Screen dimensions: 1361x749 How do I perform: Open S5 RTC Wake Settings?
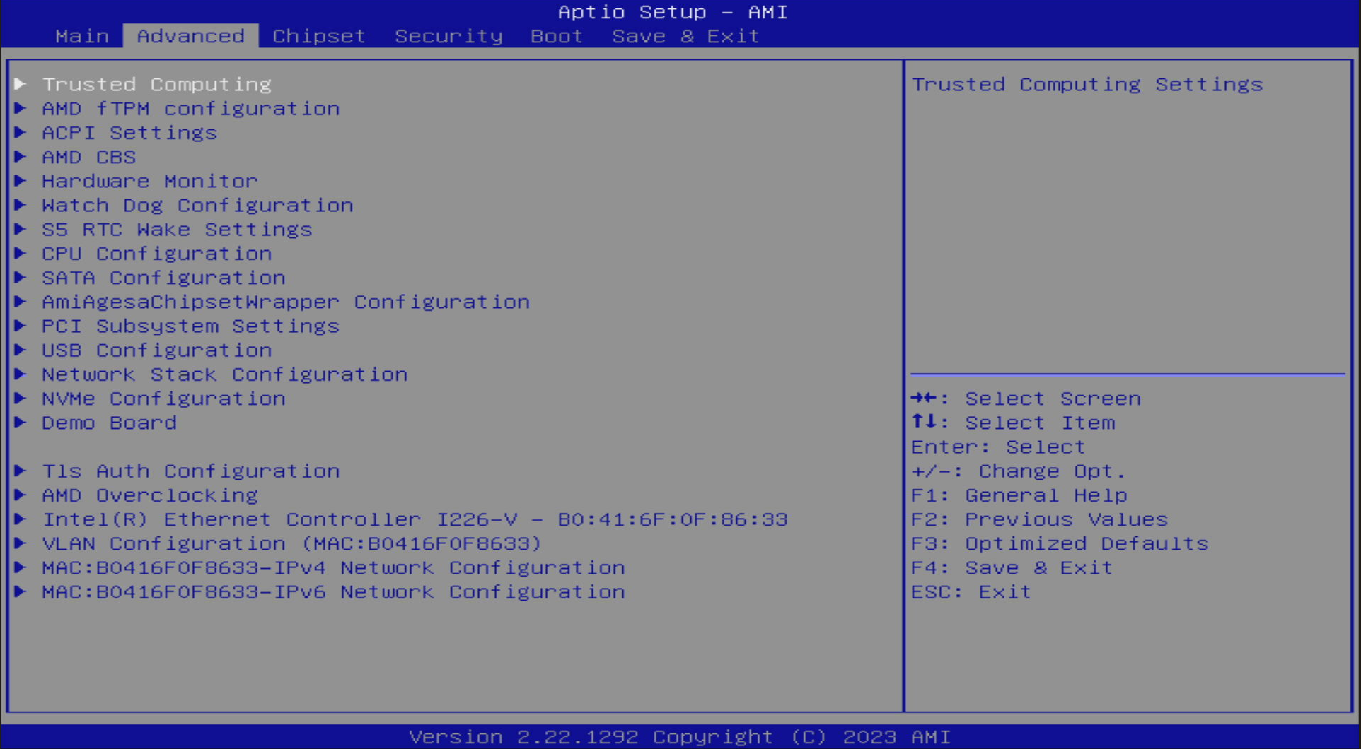tap(177, 230)
